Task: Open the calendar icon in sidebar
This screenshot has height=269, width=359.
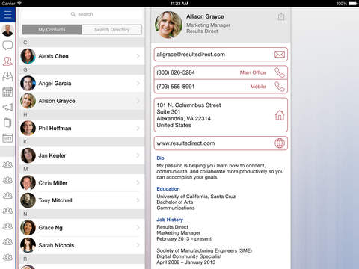Action: [7, 92]
